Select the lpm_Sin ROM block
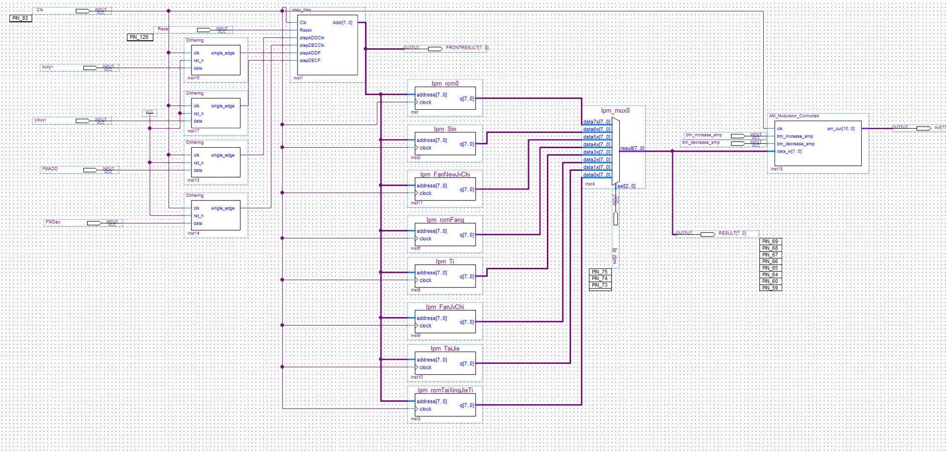The image size is (946, 451). click(445, 143)
